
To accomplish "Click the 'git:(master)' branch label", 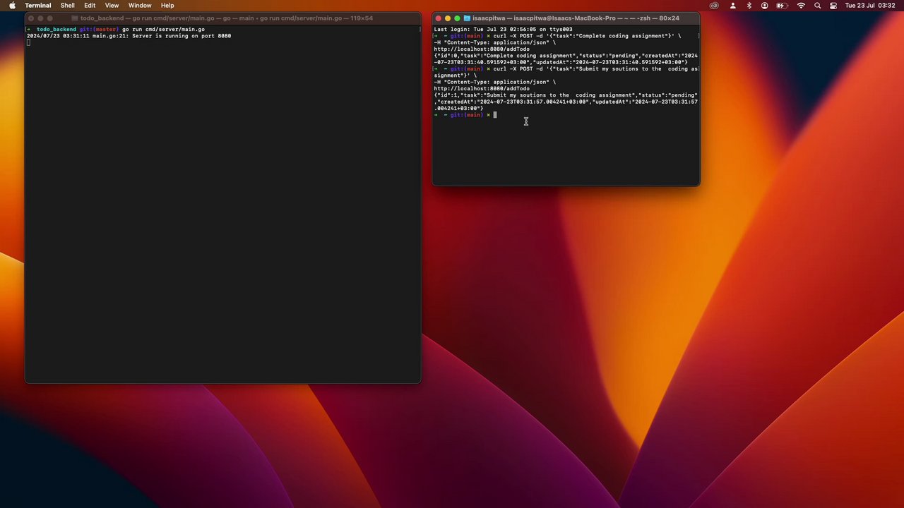I will pos(98,30).
